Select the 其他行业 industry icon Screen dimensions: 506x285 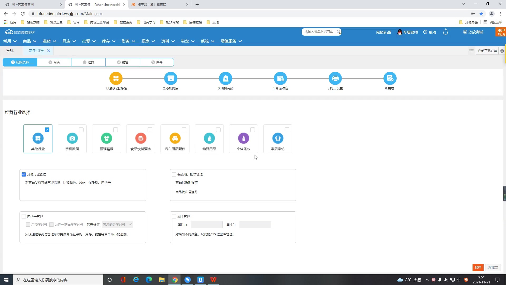point(38,138)
